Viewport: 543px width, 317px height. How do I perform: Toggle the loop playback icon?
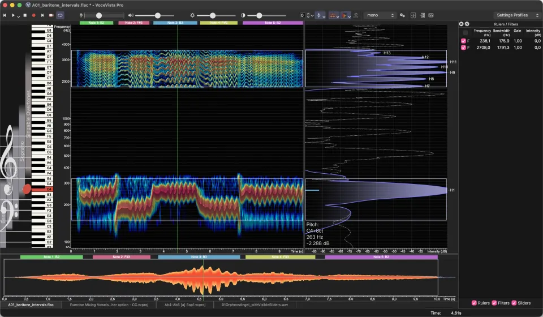[x=61, y=15]
